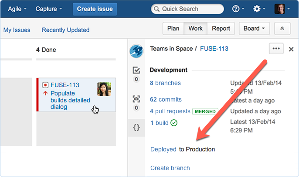Click the Teams in Space project name
This screenshot has width=299, height=177.
pyautogui.click(x=171, y=49)
